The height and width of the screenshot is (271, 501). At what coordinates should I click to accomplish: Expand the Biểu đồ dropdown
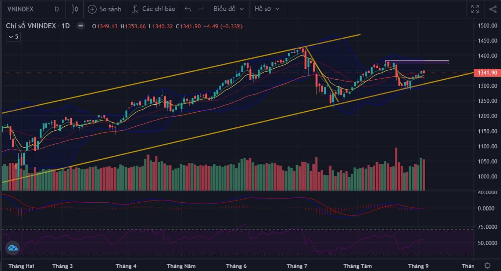(x=229, y=9)
